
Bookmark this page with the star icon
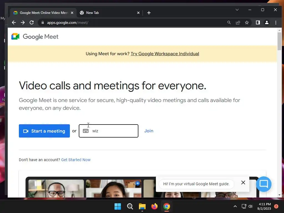[247, 22]
